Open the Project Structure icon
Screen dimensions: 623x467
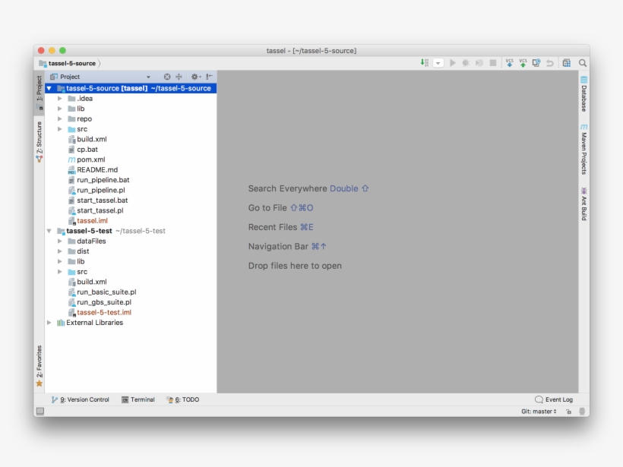pos(567,63)
